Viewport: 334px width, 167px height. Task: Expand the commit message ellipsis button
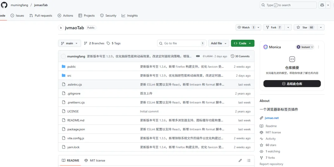pos(198,56)
